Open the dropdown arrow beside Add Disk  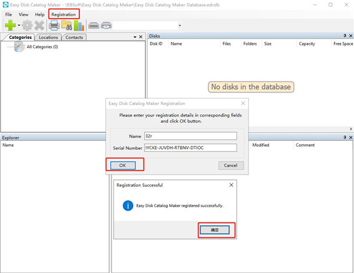coord(19,25)
